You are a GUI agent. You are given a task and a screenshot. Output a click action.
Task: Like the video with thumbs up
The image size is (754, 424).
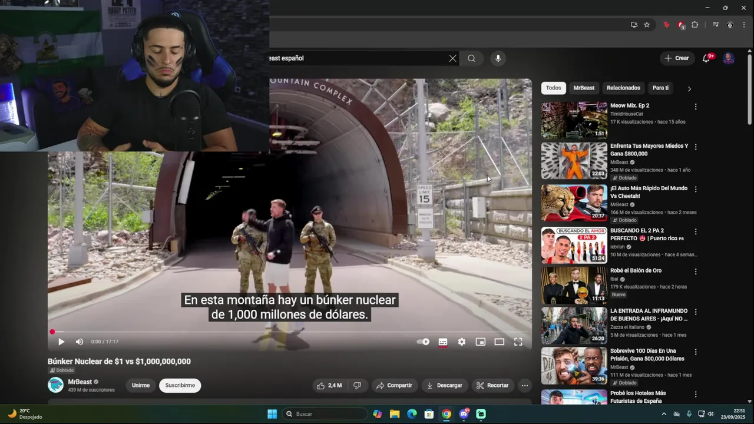329,385
